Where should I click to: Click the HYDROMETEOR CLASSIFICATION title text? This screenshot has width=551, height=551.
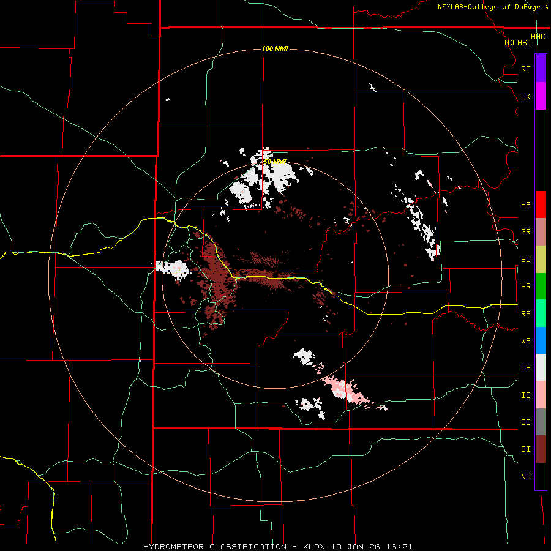(x=215, y=547)
